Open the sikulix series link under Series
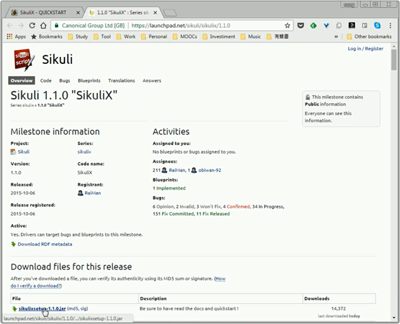Screen dimensions: 400x324 pyautogui.click(x=84, y=152)
